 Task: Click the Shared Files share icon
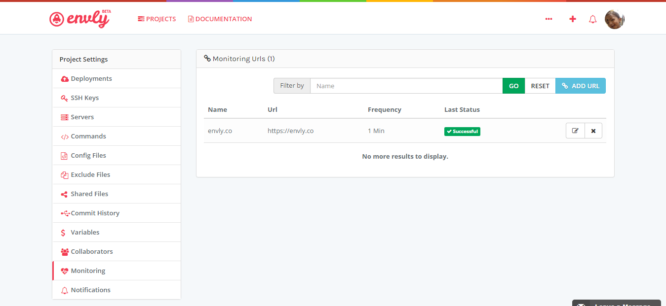[x=64, y=194]
